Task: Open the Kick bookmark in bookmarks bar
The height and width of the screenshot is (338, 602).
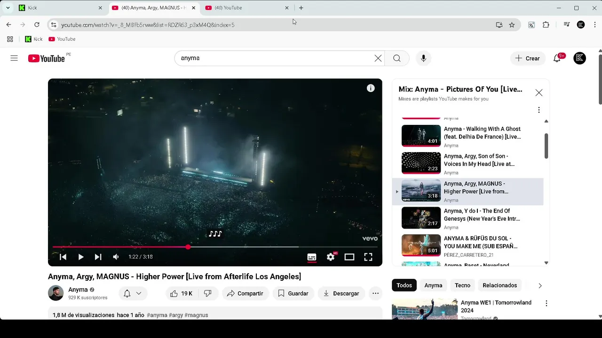Action: [34, 39]
